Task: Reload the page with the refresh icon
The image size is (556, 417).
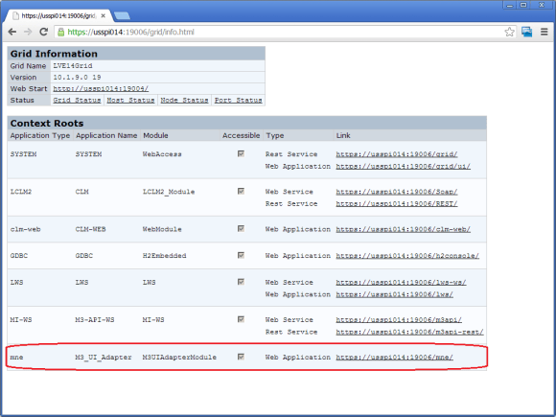Action: tap(43, 32)
